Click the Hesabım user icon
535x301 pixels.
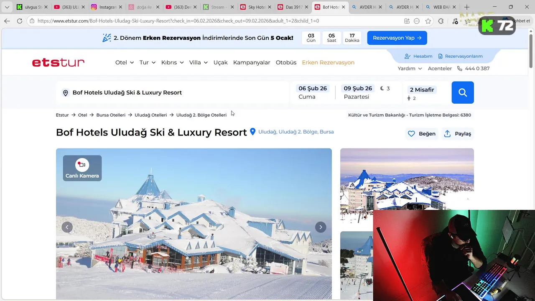[408, 56]
